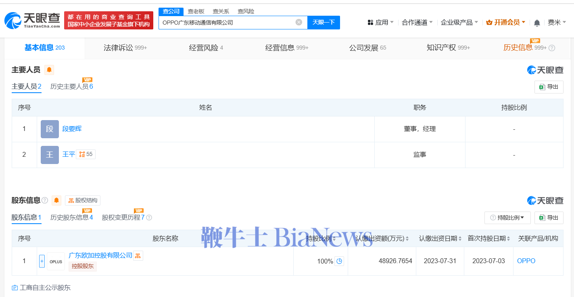Click the 2023-07-03 date cell

coord(488,261)
